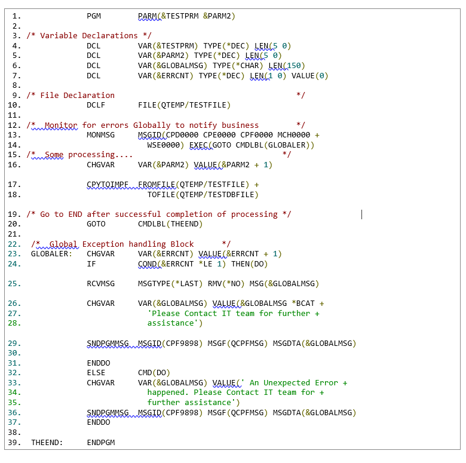466x463 pixels.
Task: Click the first SNDPGMMSG command, line 29
Action: pos(108,344)
